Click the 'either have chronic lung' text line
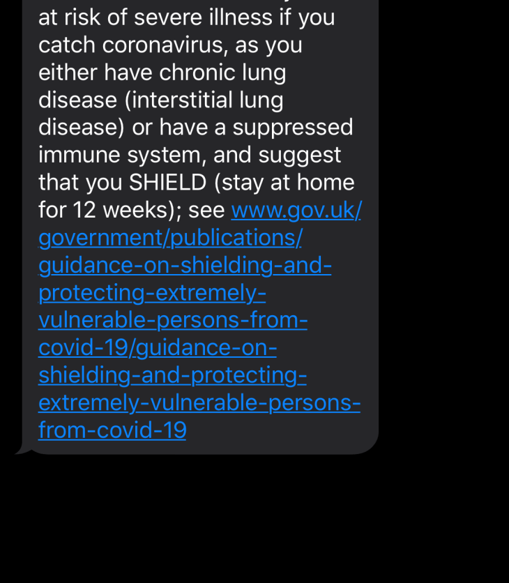Viewport: 509px width, 583px height. pyautogui.click(x=162, y=73)
